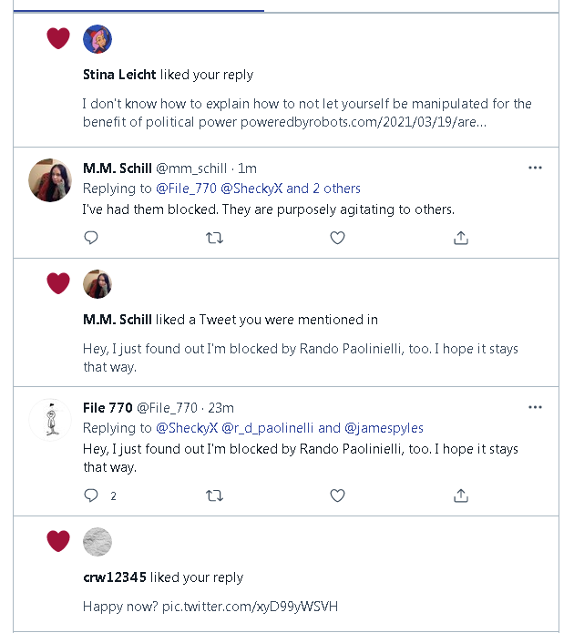574x633 pixels.
Task: Share File 770's tweet
Action: pos(461,495)
